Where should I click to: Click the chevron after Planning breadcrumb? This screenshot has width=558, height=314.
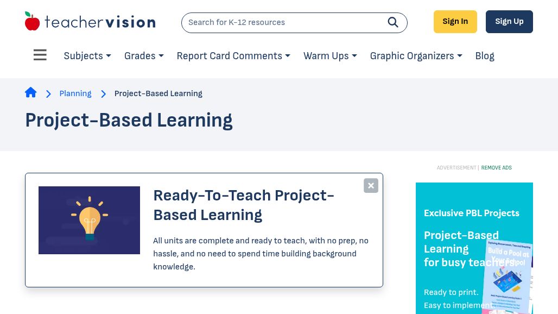click(103, 93)
